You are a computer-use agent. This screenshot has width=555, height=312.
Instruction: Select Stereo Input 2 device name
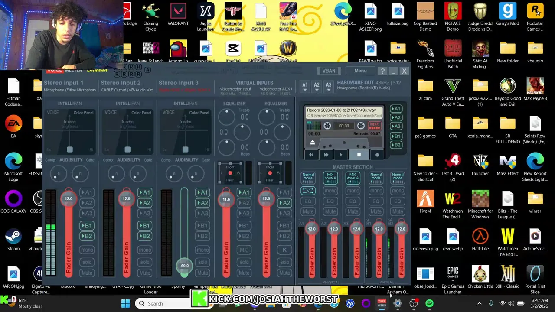127,90
